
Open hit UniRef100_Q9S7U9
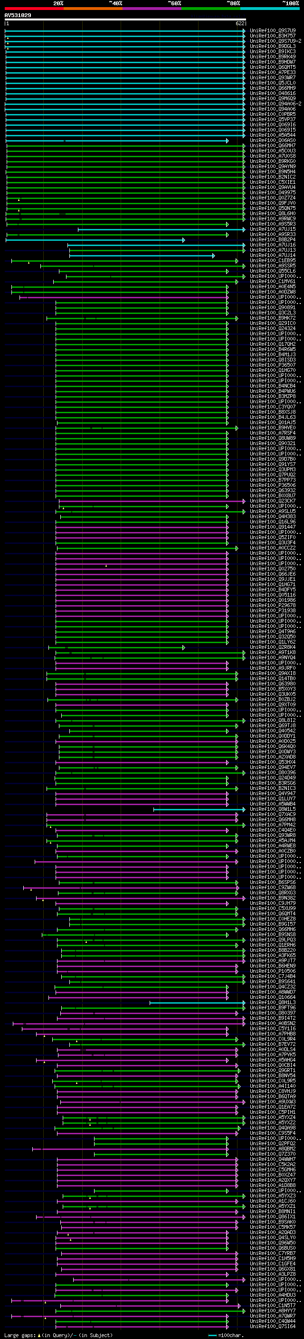(x=273, y=31)
